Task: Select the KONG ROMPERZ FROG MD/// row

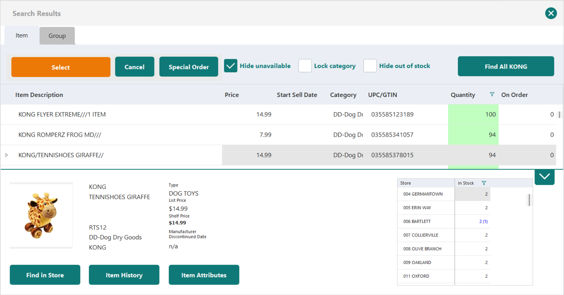Action: (x=278, y=135)
